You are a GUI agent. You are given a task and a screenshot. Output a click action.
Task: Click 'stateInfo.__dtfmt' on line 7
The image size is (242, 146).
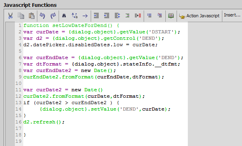(151, 64)
